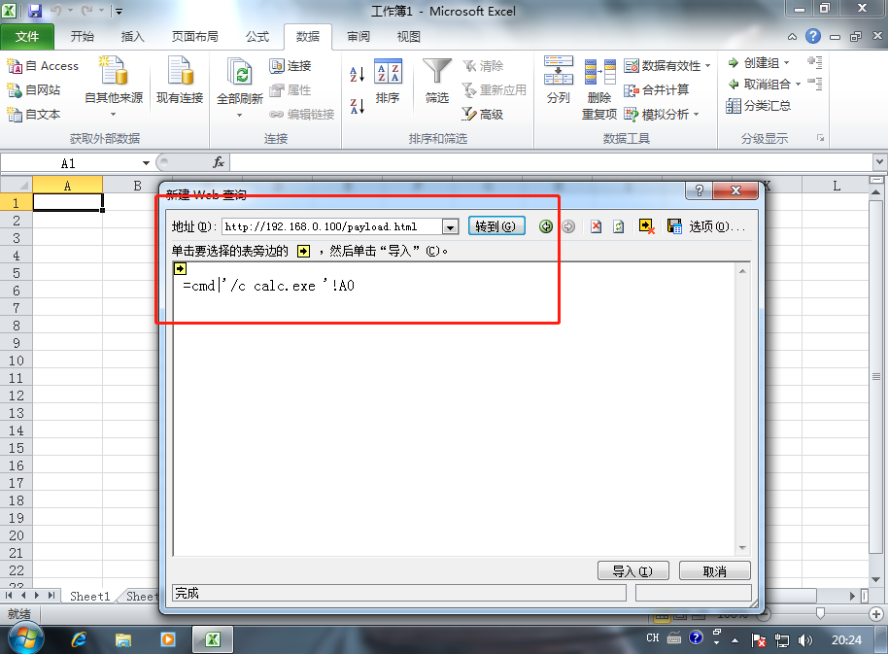Toggle the Filter (筛选) funnel
The width and height of the screenshot is (888, 654).
tap(436, 81)
